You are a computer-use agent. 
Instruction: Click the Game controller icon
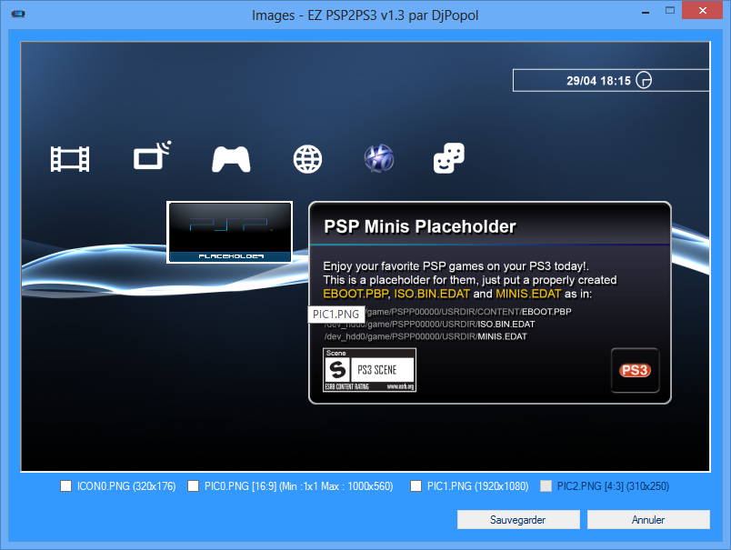click(x=231, y=159)
